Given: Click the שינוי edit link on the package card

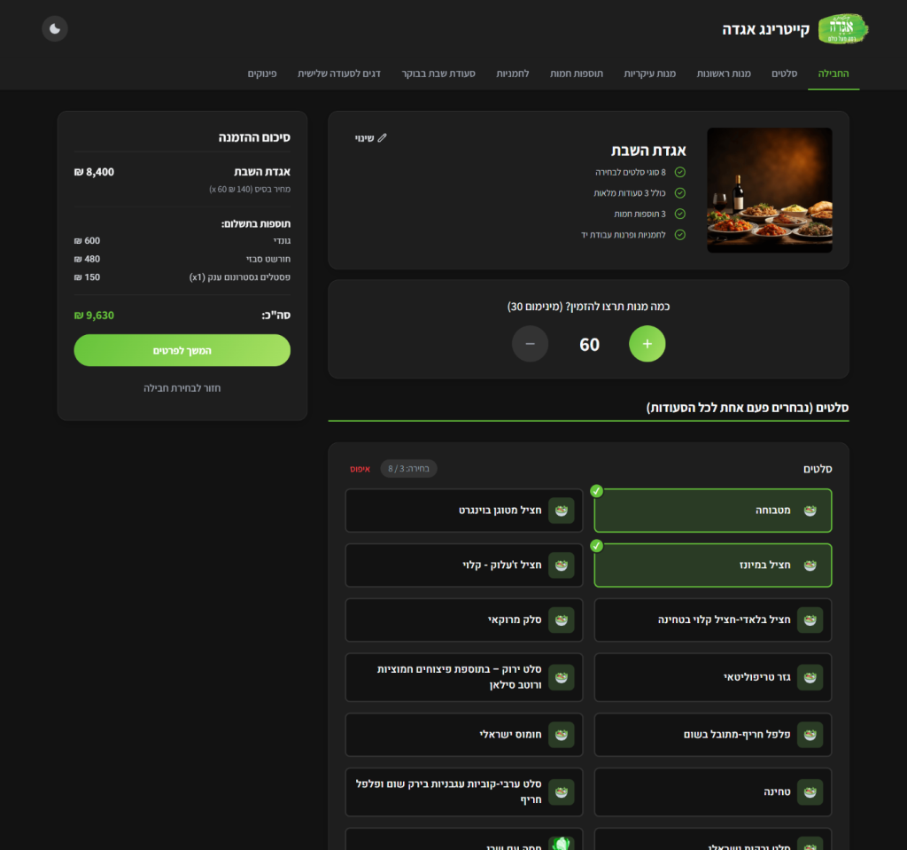Looking at the screenshot, I should pos(370,137).
